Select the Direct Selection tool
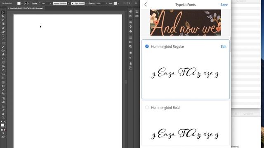The width and height of the screenshot is (264, 148). point(3,16)
